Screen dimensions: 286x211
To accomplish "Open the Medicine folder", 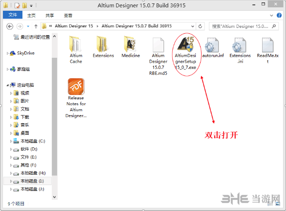I will (x=131, y=47).
